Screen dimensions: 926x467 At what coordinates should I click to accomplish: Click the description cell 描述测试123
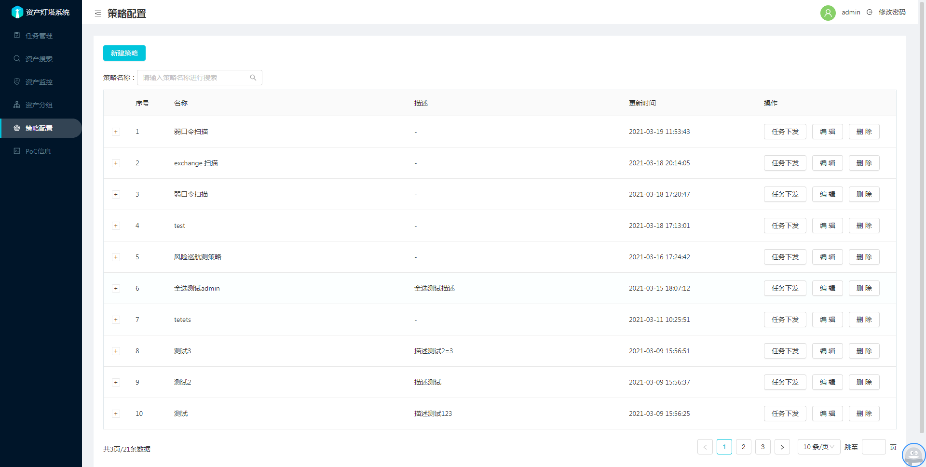coord(433,414)
